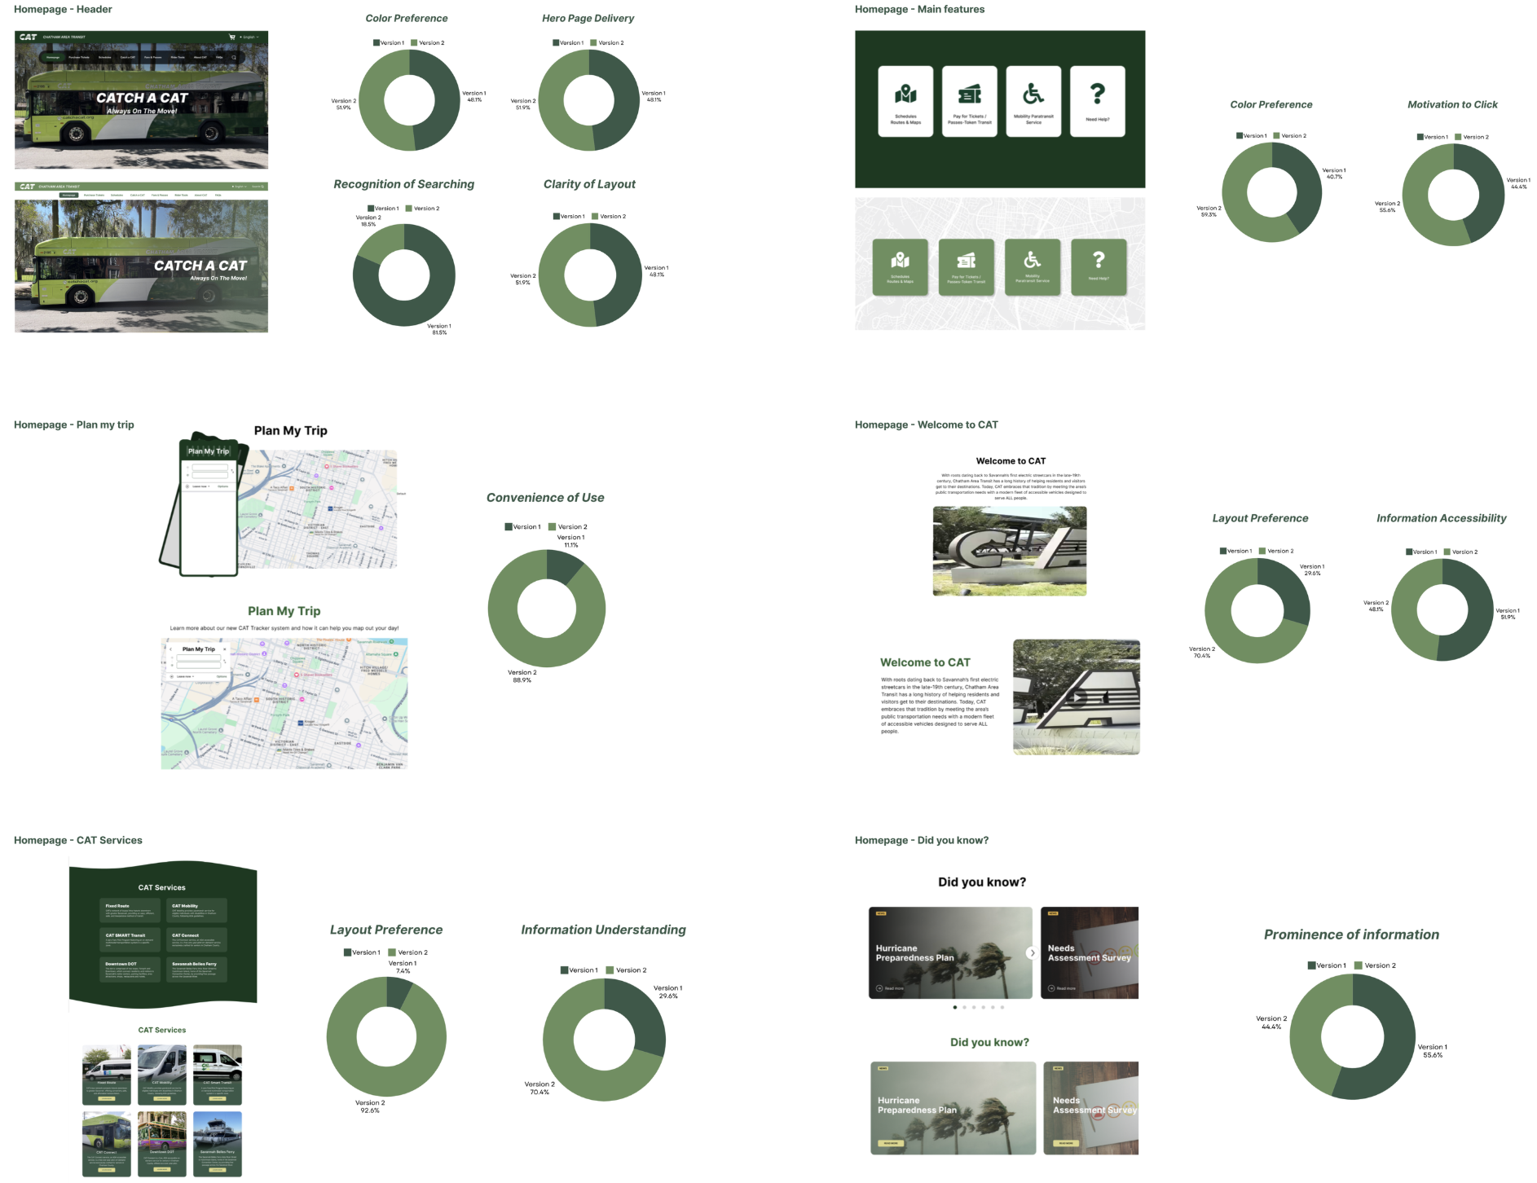
Task: Click the 'Homepage - Welcome to CAT' section title
Action: (x=926, y=424)
